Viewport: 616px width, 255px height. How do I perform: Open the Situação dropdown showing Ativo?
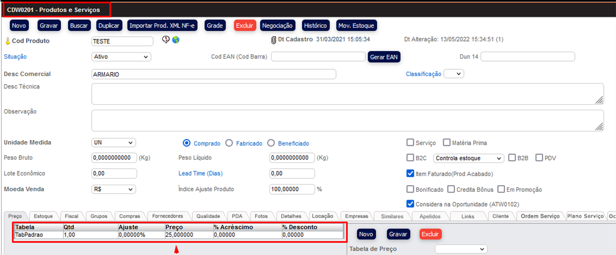[x=122, y=56]
